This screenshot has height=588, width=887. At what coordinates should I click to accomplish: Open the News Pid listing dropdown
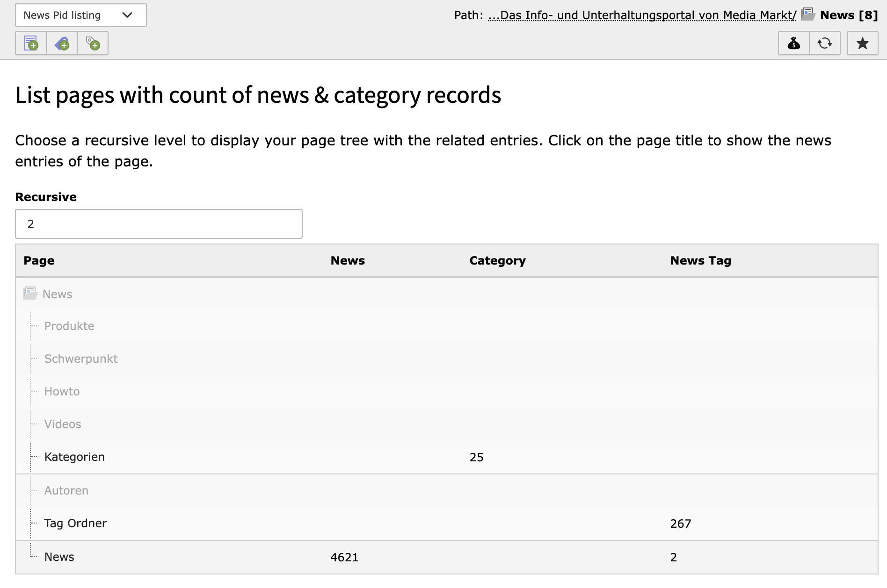click(x=81, y=15)
